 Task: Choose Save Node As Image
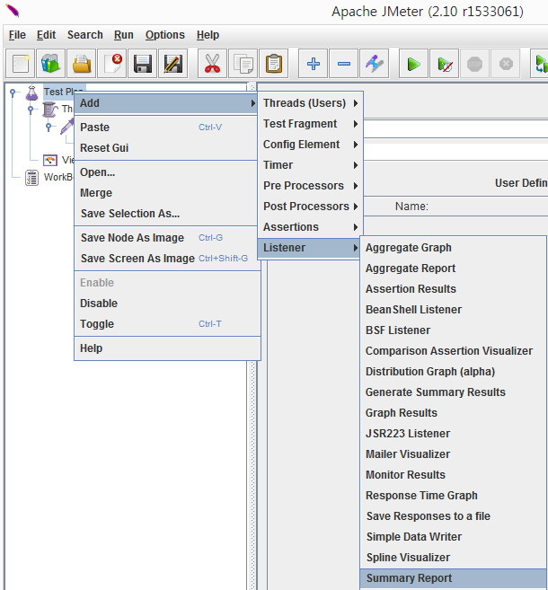pyautogui.click(x=166, y=238)
